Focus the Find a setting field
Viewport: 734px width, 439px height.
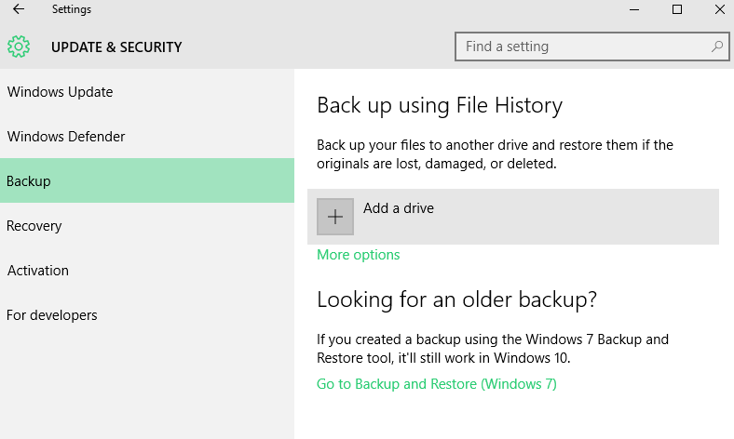592,47
